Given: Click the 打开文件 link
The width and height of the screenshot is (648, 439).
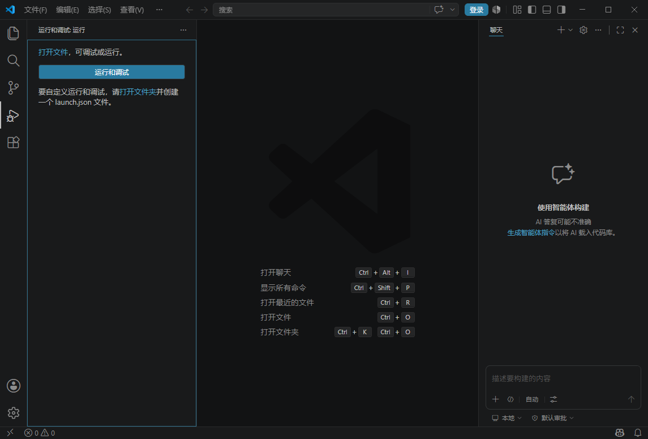Looking at the screenshot, I should [53, 52].
